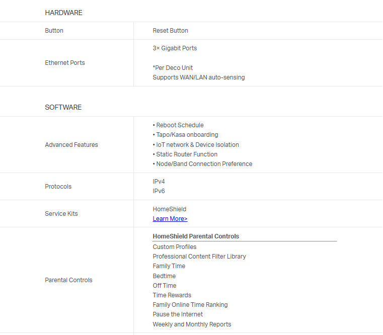Click the Advanced Features row label
Image resolution: width=383 pixels, height=335 pixels.
point(71,145)
